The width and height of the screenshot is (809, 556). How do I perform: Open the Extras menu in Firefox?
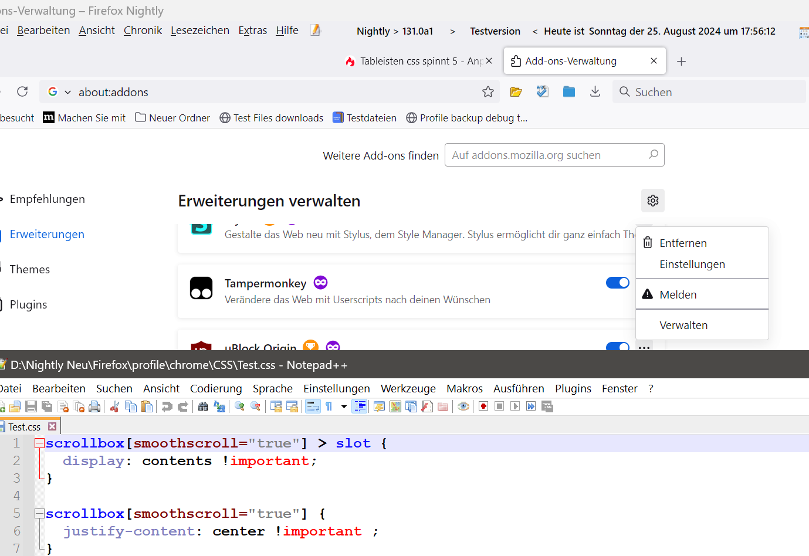(253, 30)
